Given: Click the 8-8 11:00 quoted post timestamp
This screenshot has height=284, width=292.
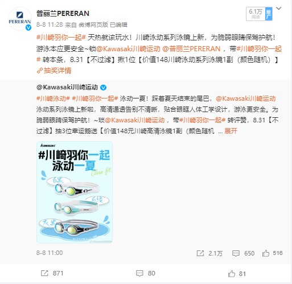Looking at the screenshot, I should 50,253.
